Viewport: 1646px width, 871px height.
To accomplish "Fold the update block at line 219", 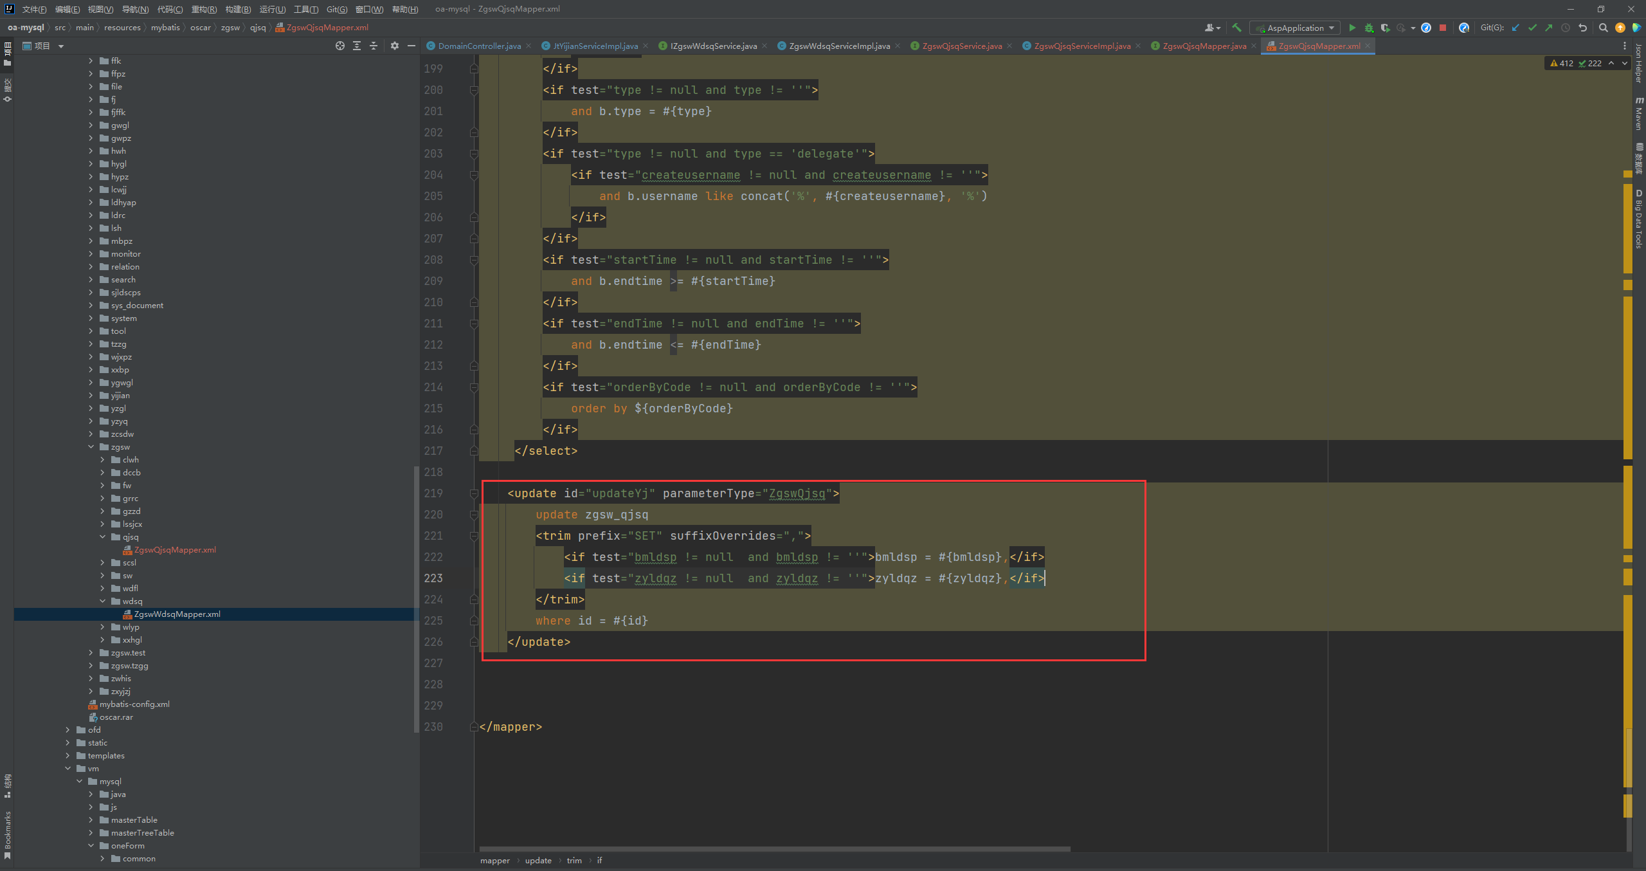I will coord(474,493).
